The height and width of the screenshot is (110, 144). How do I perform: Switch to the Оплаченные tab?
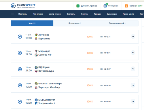(x=75, y=23)
